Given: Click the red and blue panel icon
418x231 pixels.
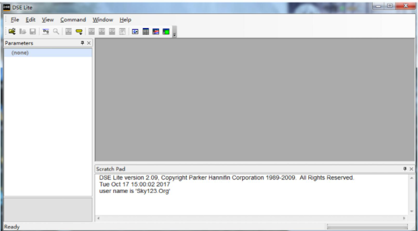Looking at the screenshot, I should 156,32.
